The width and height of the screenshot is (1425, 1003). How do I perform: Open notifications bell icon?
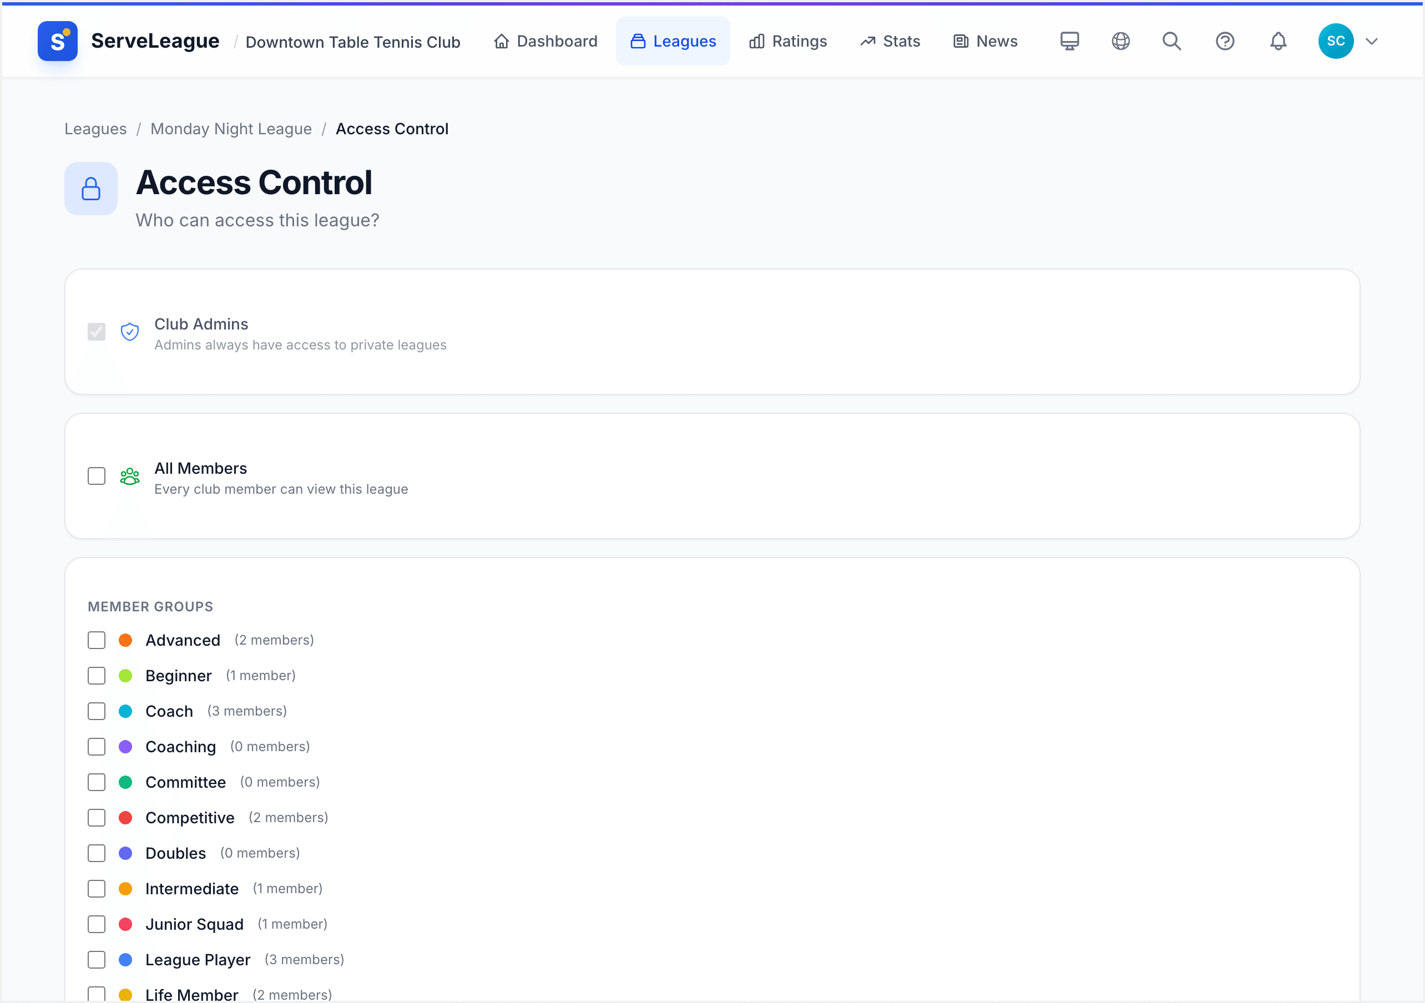click(1278, 41)
